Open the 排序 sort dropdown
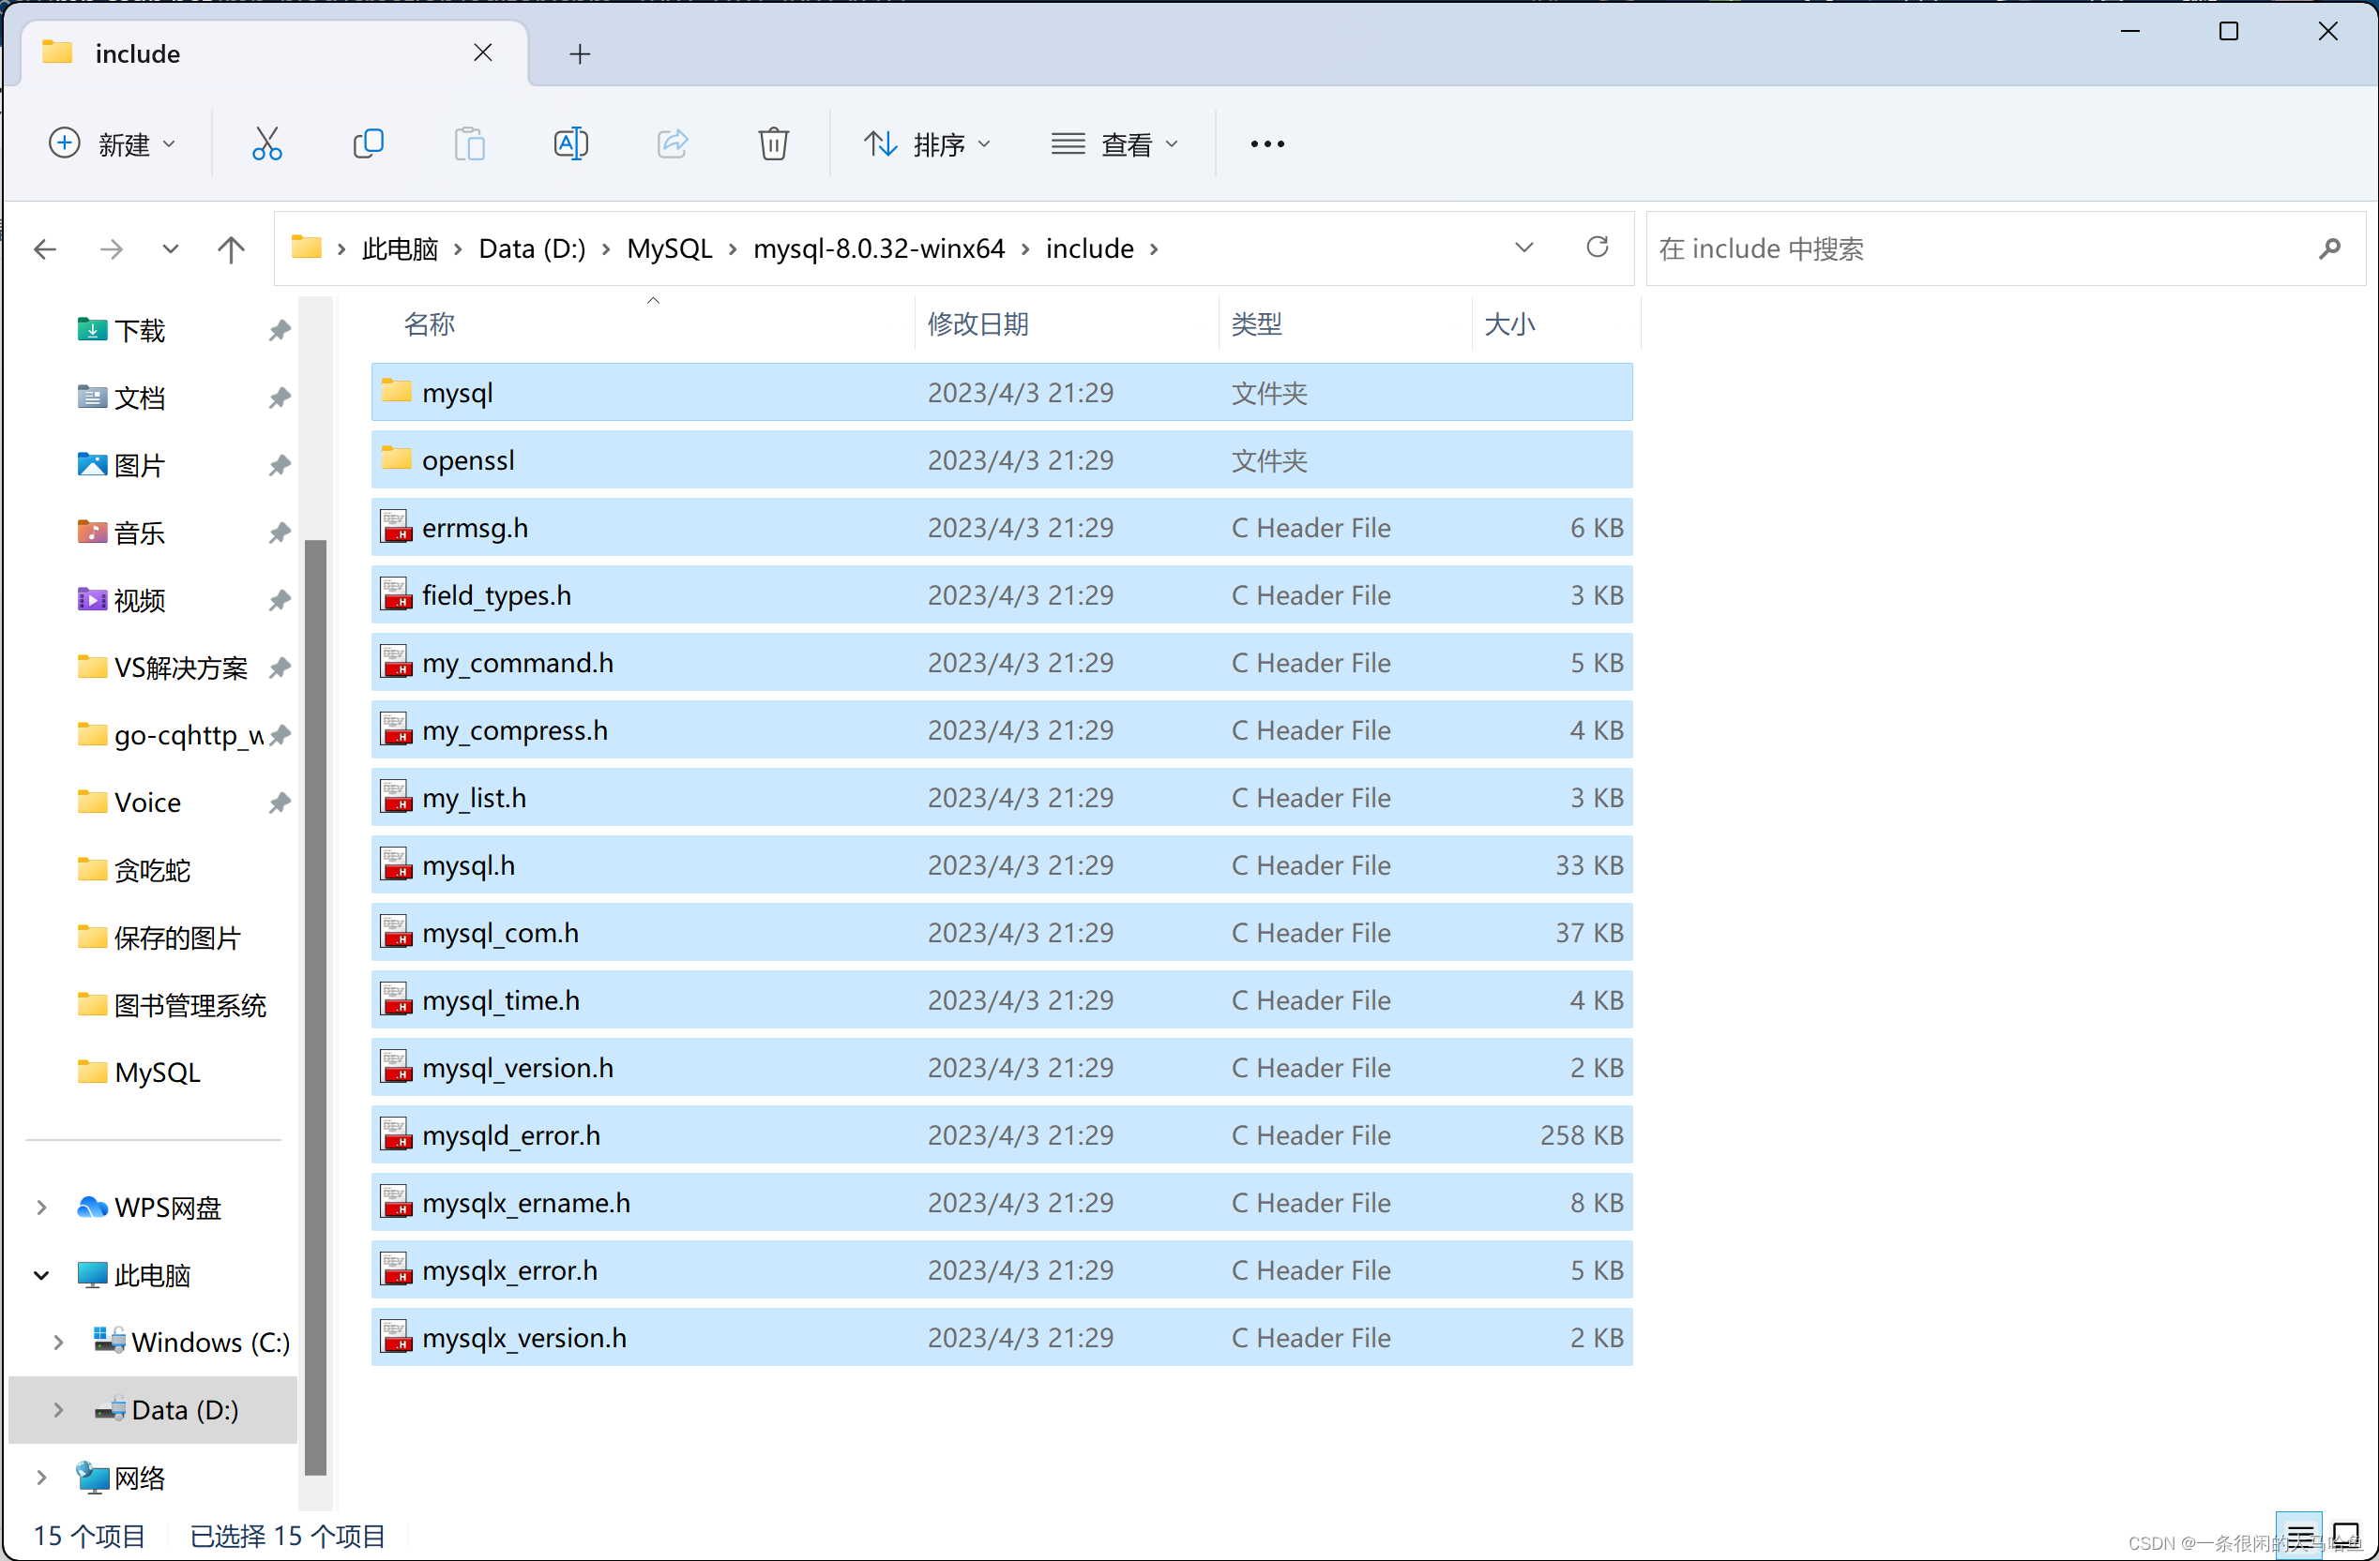 click(x=928, y=143)
